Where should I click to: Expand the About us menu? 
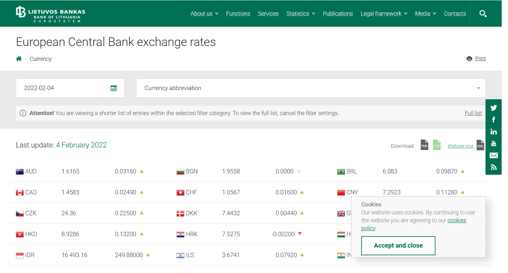pos(204,14)
